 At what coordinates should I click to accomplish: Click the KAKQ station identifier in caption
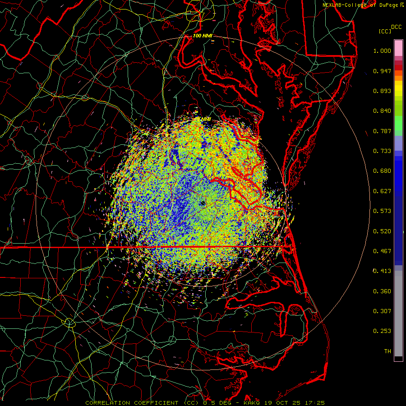[x=252, y=403]
